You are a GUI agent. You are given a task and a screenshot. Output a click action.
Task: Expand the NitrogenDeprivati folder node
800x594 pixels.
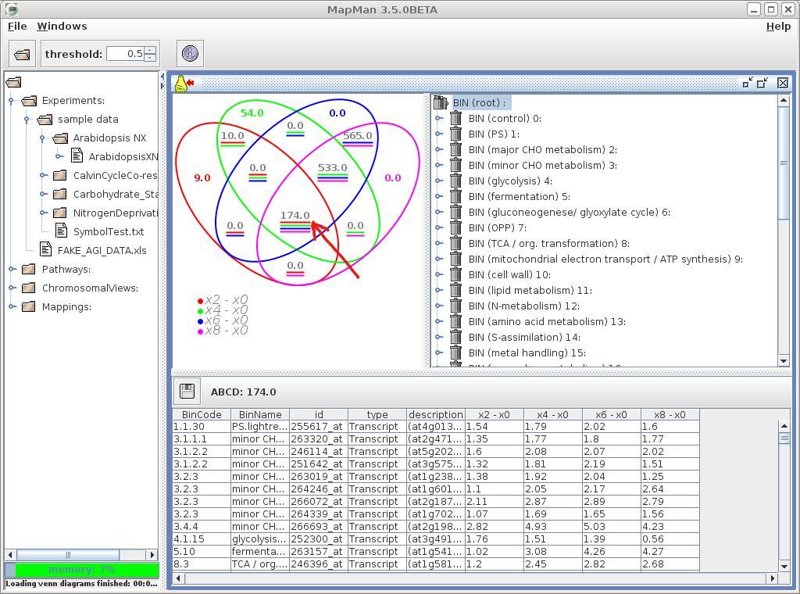pyautogui.click(x=44, y=213)
